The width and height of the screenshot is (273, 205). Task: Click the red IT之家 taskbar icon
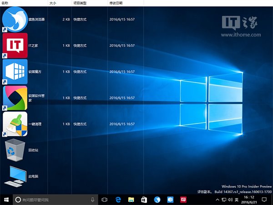pyautogui.click(x=183, y=200)
